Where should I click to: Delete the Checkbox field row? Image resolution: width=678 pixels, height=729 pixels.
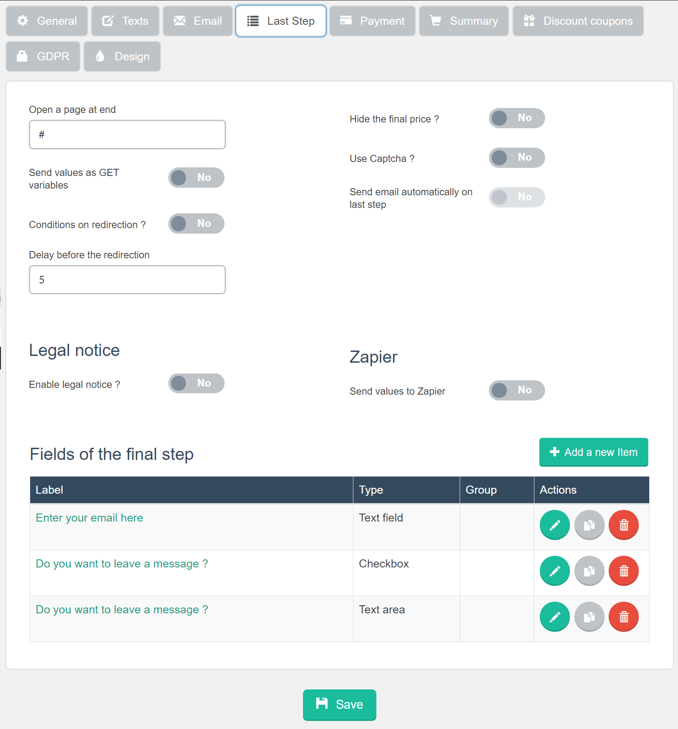click(624, 571)
